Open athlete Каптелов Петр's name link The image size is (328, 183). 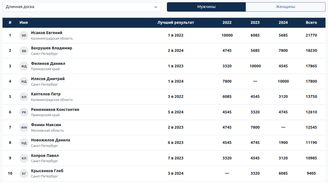46,94
